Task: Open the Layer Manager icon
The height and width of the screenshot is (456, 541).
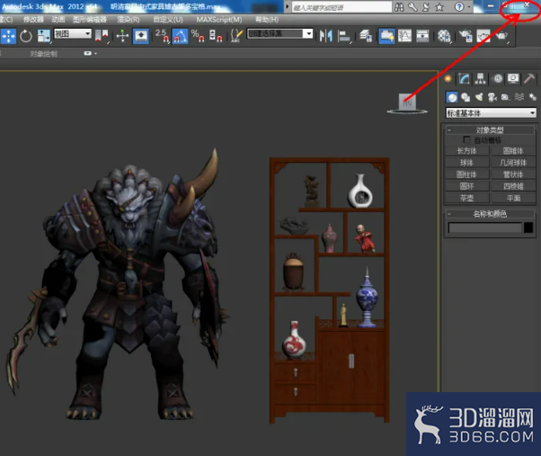Action: pyautogui.click(x=366, y=36)
